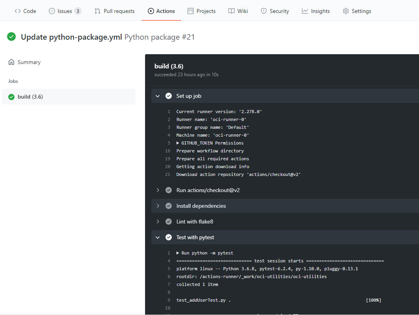The image size is (419, 315).
Task: Click the Insights graph icon
Action: point(305,11)
